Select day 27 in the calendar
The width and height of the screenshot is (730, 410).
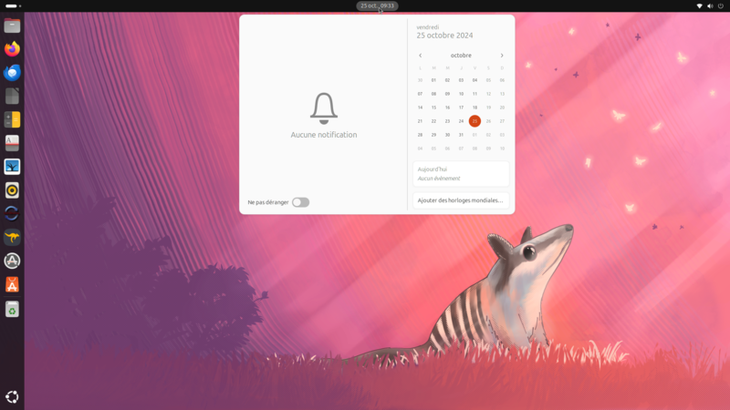pyautogui.click(x=502, y=121)
